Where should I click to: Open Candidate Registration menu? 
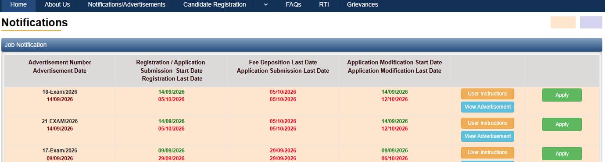pos(215,5)
